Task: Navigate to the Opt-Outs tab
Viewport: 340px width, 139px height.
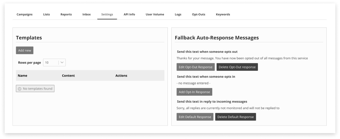Action: [199, 15]
